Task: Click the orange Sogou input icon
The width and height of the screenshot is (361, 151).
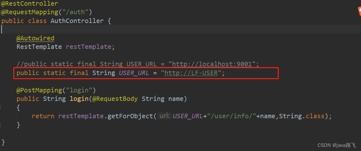Action: point(358,12)
